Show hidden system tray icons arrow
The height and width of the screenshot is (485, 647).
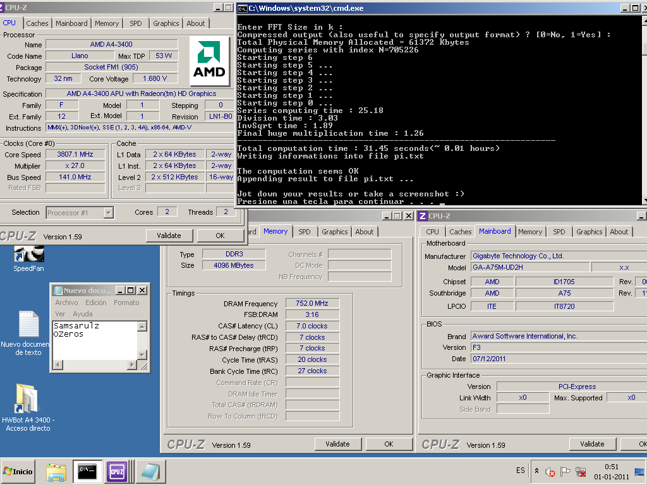pyautogui.click(x=536, y=471)
